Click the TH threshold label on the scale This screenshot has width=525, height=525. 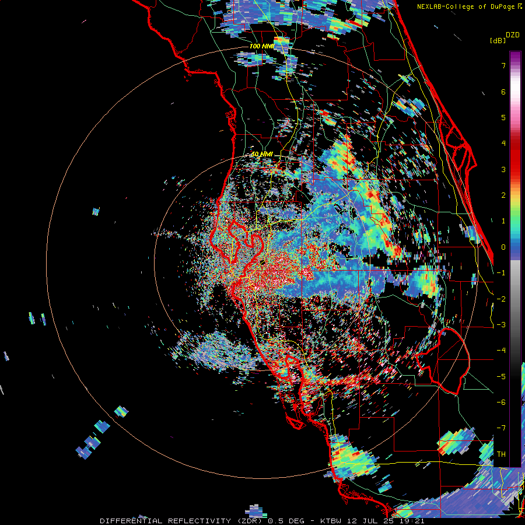pos(501,454)
